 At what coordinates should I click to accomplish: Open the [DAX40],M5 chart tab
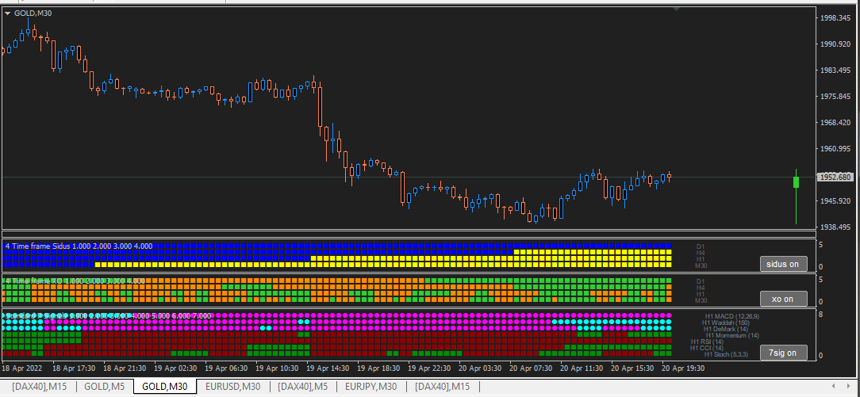click(x=303, y=387)
